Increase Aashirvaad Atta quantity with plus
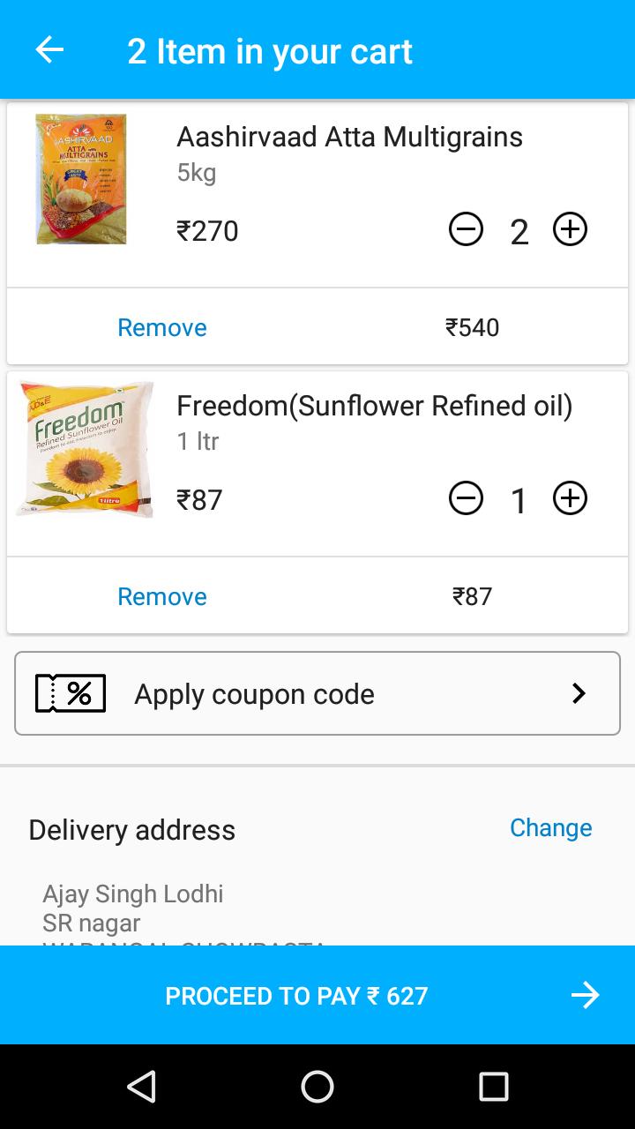Viewport: 635px width, 1129px height. coord(570,230)
